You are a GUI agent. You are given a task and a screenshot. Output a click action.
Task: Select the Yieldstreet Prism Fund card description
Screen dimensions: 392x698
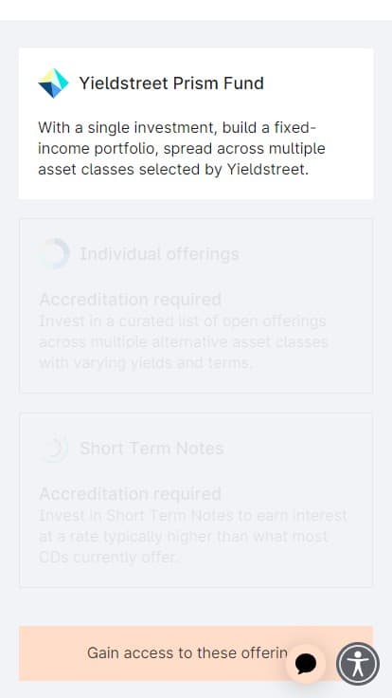click(x=182, y=149)
